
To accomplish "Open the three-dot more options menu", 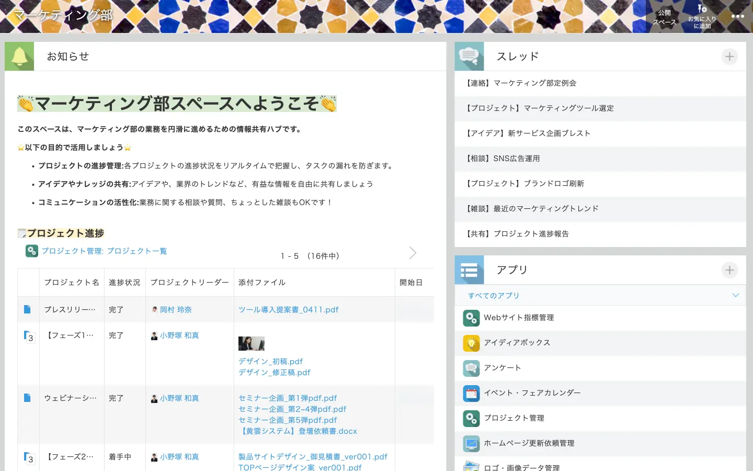I will pyautogui.click(x=737, y=16).
